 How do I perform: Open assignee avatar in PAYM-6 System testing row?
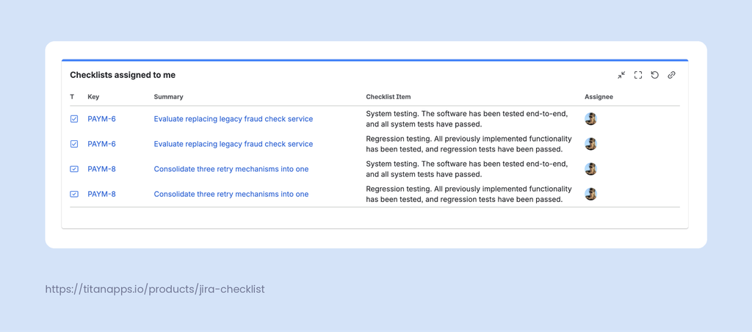coord(591,119)
